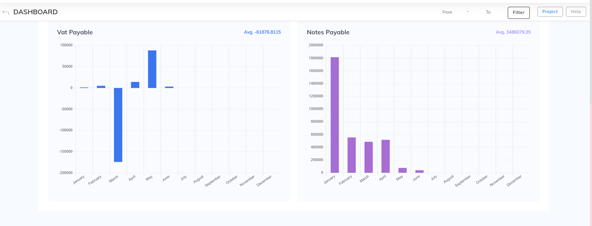Click the June bar in Notes Payable
The width and height of the screenshot is (592, 226).
pyautogui.click(x=419, y=171)
